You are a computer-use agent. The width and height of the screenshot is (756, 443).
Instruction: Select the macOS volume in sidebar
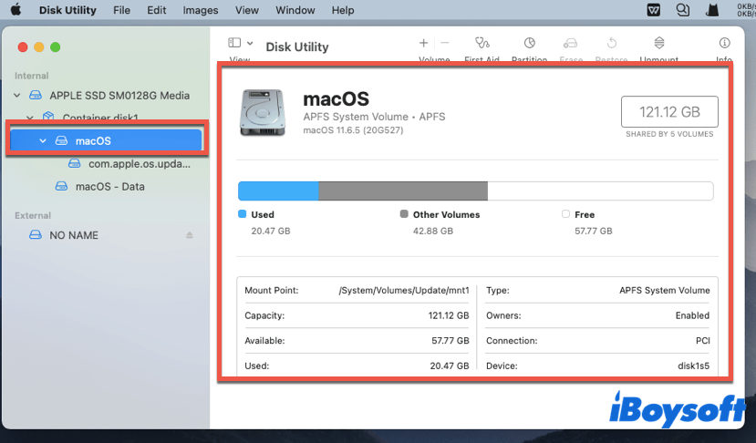coord(106,140)
